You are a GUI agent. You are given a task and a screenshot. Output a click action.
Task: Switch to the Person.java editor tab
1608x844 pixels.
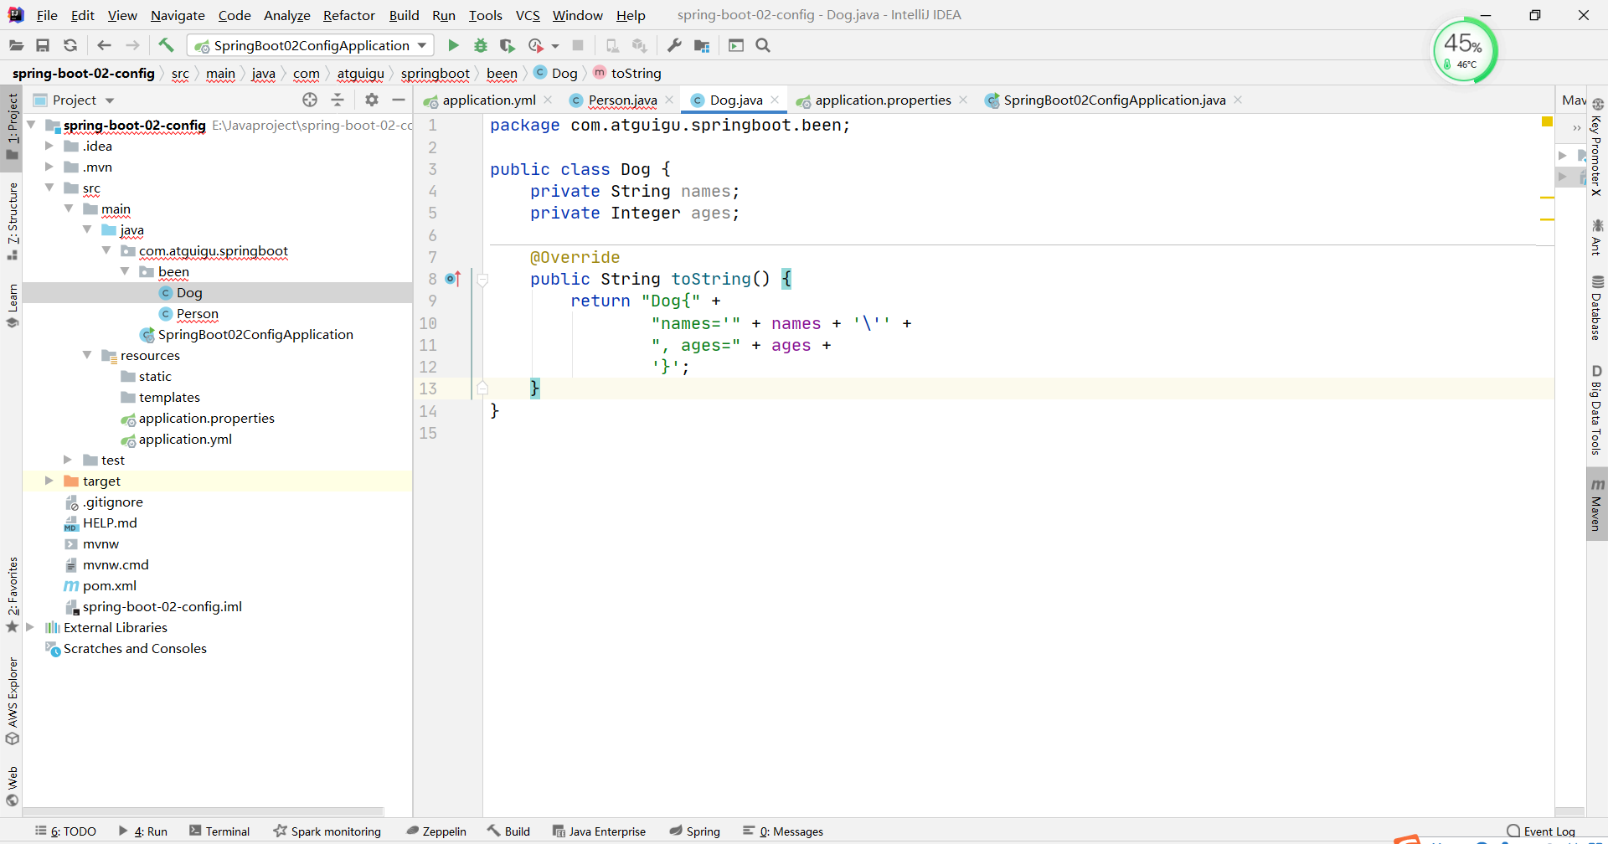point(621,100)
